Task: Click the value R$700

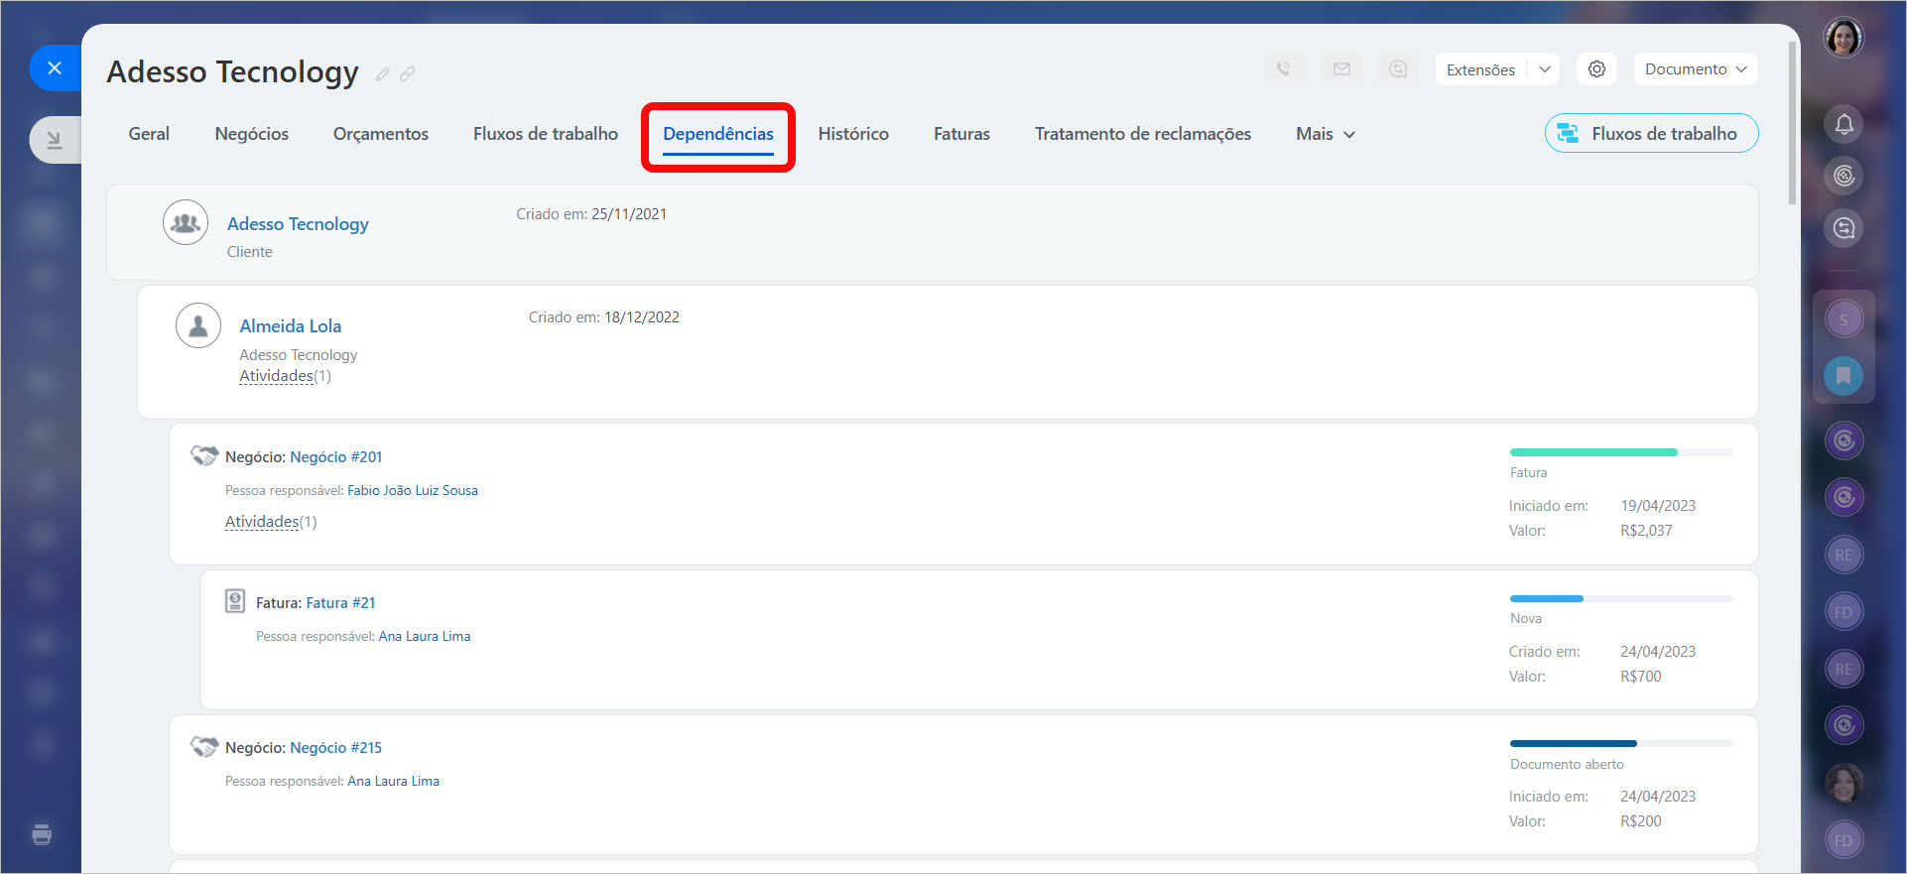Action: (1641, 677)
